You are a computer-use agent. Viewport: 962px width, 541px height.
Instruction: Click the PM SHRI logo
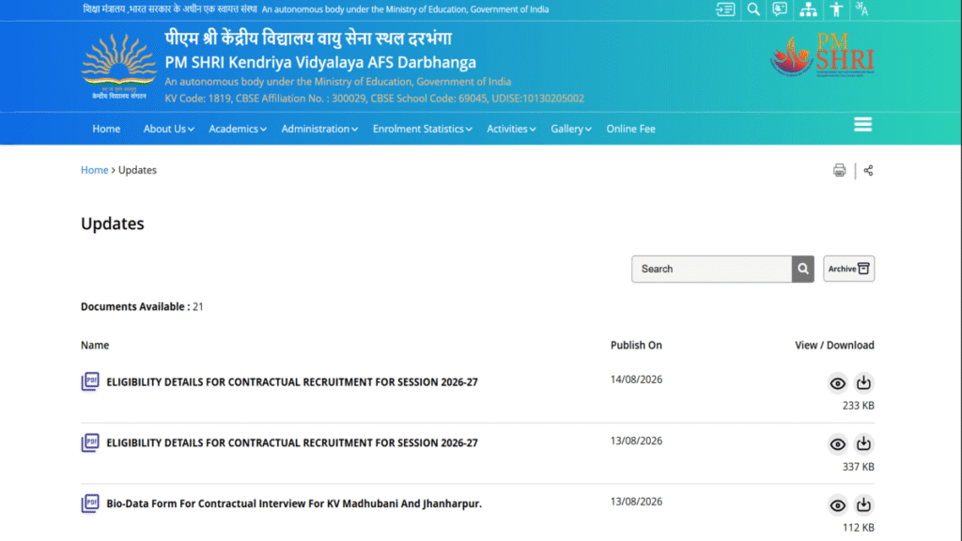[x=822, y=54]
